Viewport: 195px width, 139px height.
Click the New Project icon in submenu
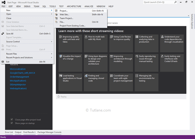[56, 11]
